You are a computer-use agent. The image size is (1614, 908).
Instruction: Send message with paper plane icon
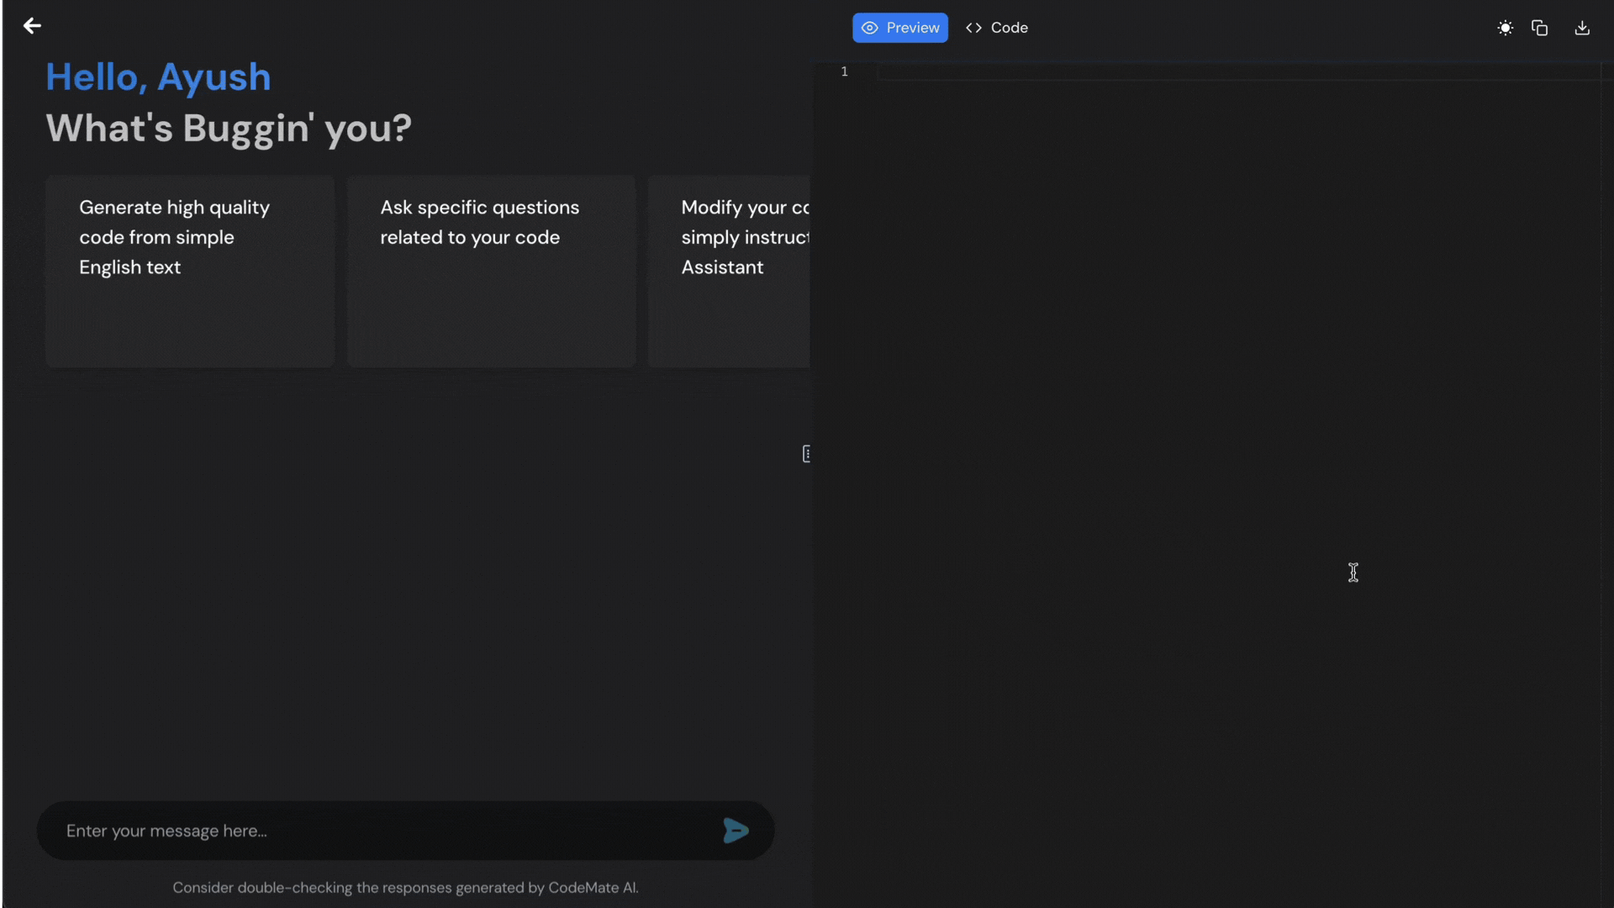click(x=736, y=831)
